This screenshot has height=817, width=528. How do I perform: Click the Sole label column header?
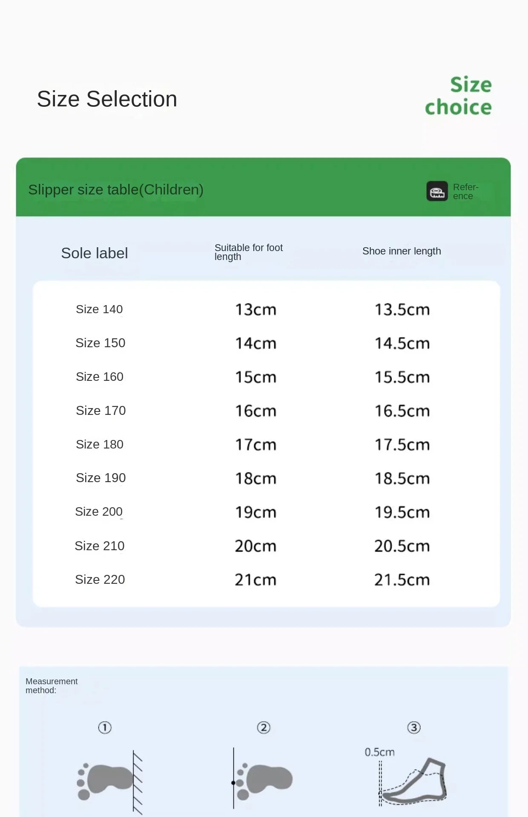(x=95, y=253)
